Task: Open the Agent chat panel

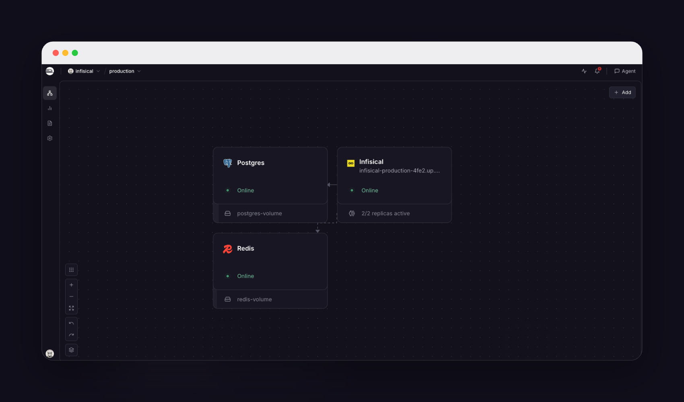Action: [x=625, y=71]
